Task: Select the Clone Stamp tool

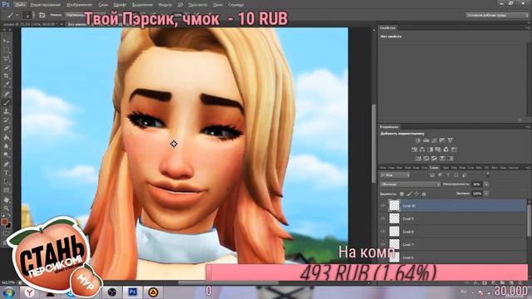Action: pyautogui.click(x=7, y=111)
